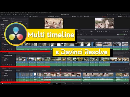Open the Timeline 2 name dropdown arrow

[x=6, y=53]
